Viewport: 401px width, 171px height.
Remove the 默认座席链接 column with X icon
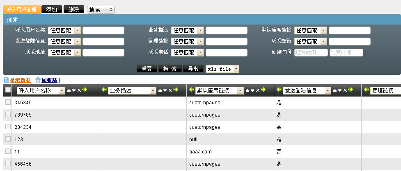tap(258, 90)
